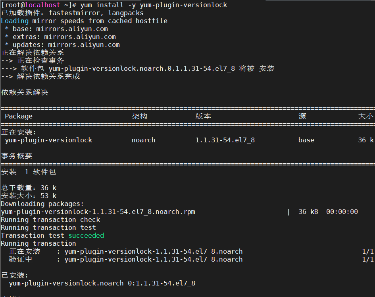This screenshot has height=297, width=375.
Task: Click the "源" column header
Action: point(302,116)
